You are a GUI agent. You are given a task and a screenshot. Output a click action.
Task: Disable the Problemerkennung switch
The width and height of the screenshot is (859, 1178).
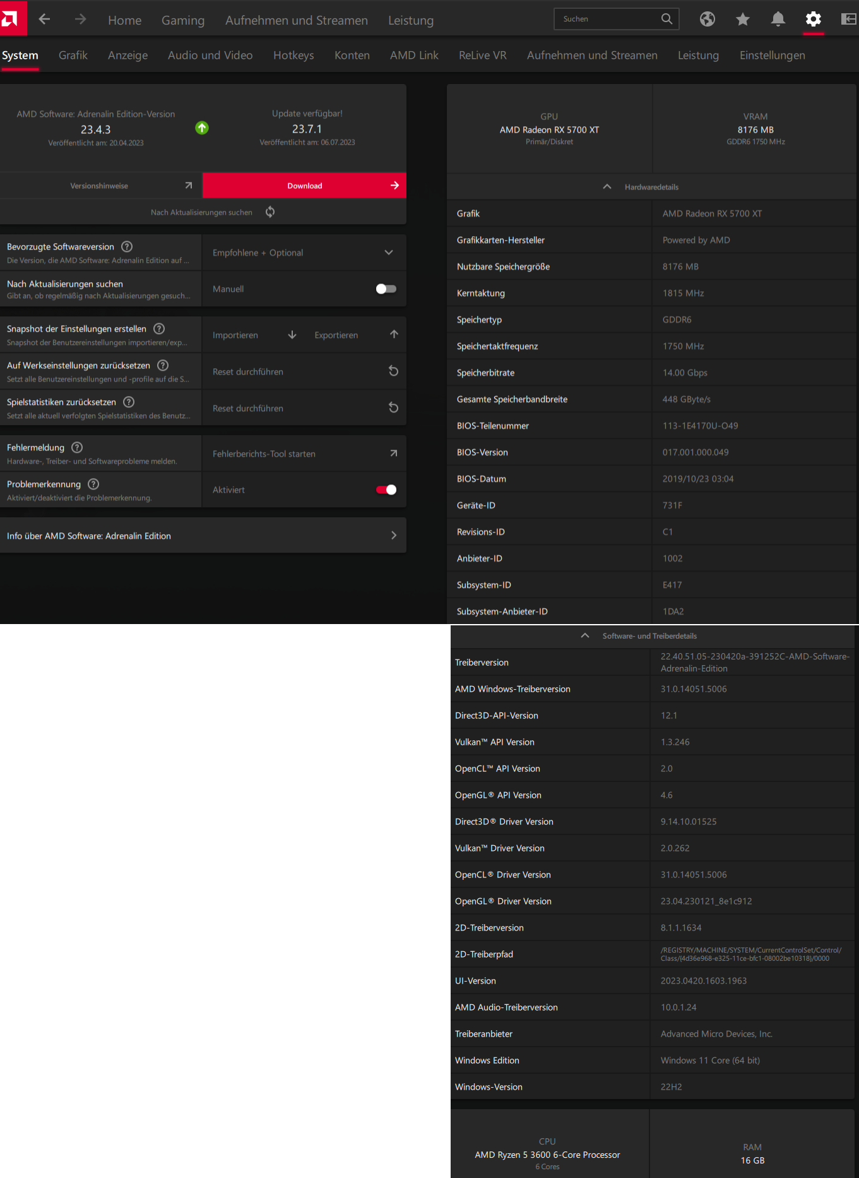coord(386,490)
